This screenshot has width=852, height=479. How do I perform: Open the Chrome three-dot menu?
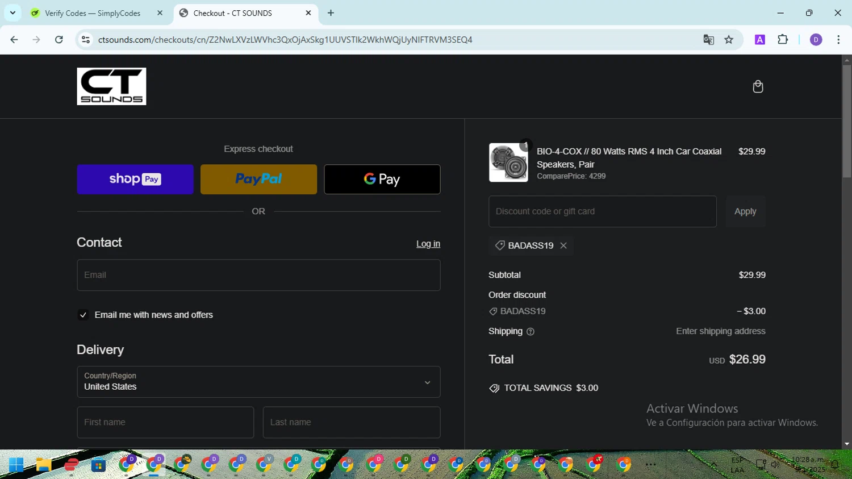[838, 40]
